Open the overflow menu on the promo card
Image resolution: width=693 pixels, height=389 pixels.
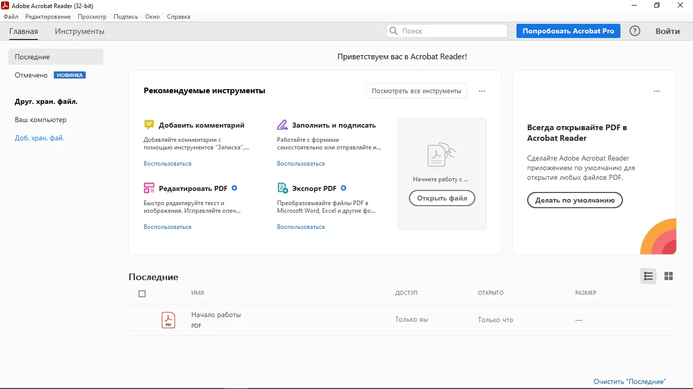pos(657,91)
